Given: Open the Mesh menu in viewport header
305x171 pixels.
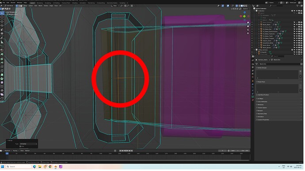Looking at the screenshot, I should point(41,6).
